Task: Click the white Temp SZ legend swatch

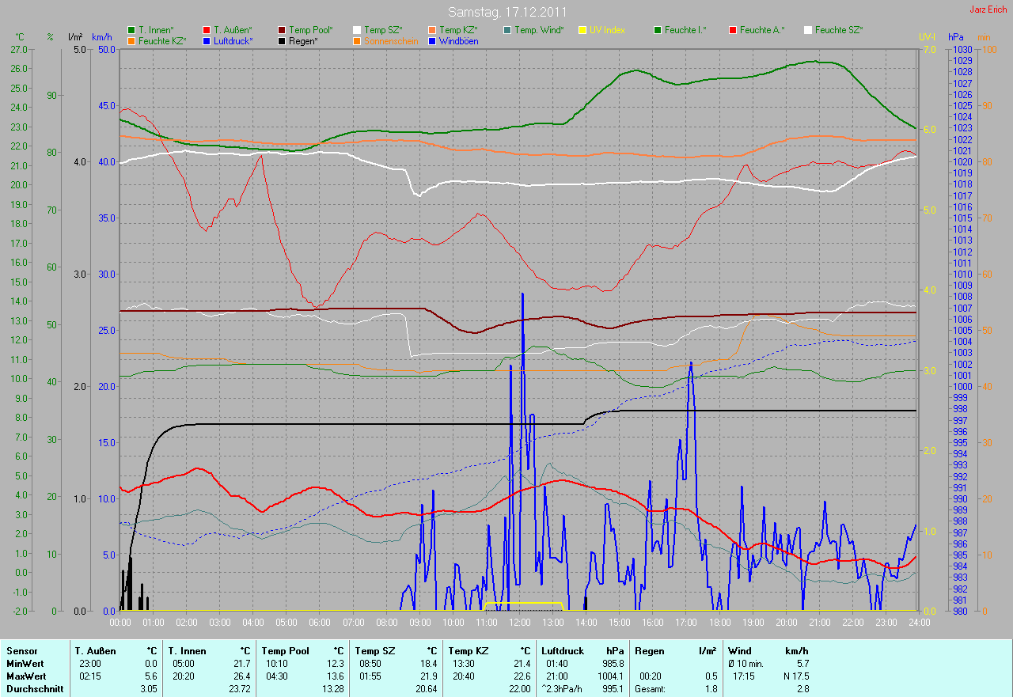Action: [x=357, y=30]
